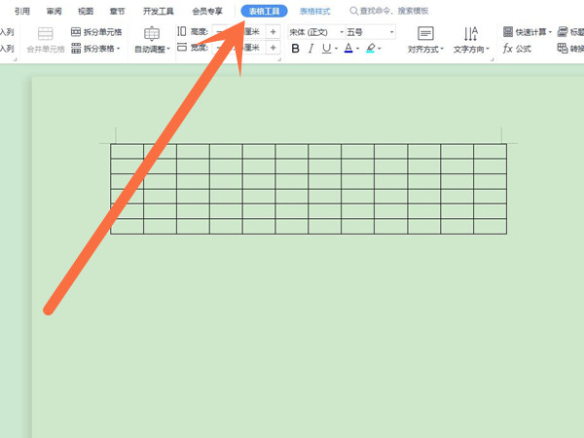This screenshot has height=438, width=584.
Task: Click the fx Formula (公式) button
Action: [x=517, y=49]
